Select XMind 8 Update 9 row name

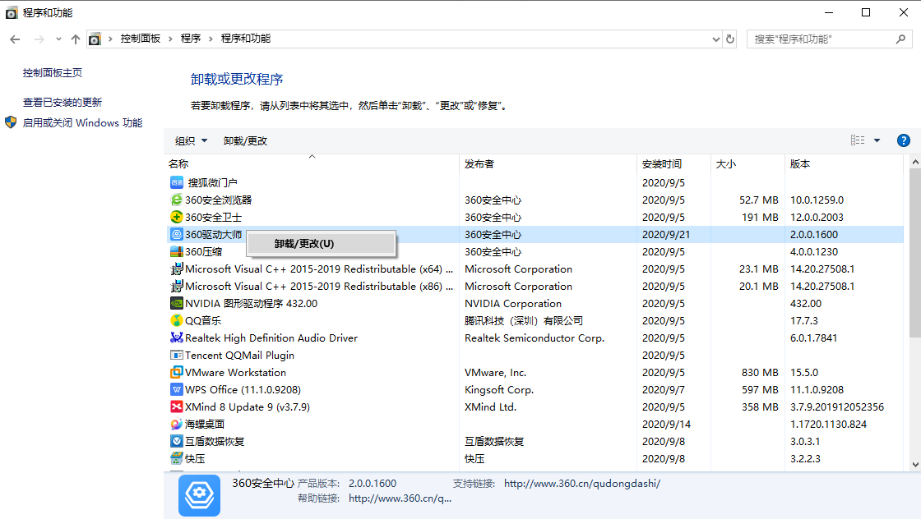(248, 407)
